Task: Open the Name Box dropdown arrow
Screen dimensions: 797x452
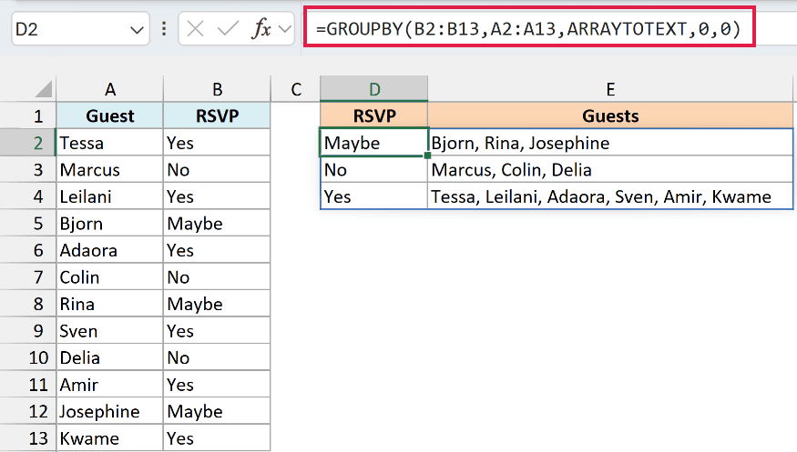Action: coord(137,30)
